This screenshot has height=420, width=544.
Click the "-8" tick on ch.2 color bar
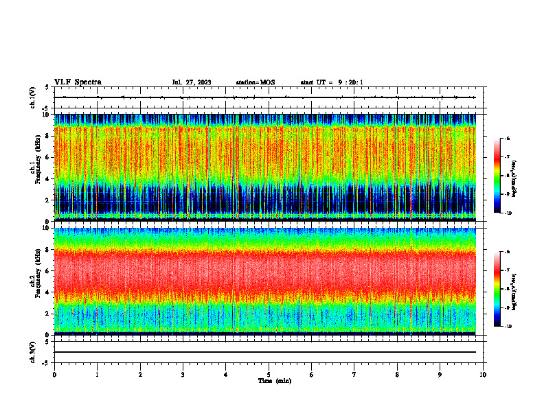coord(508,289)
